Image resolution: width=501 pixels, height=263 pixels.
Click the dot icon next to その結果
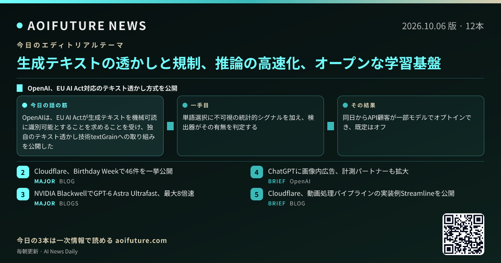(345, 105)
